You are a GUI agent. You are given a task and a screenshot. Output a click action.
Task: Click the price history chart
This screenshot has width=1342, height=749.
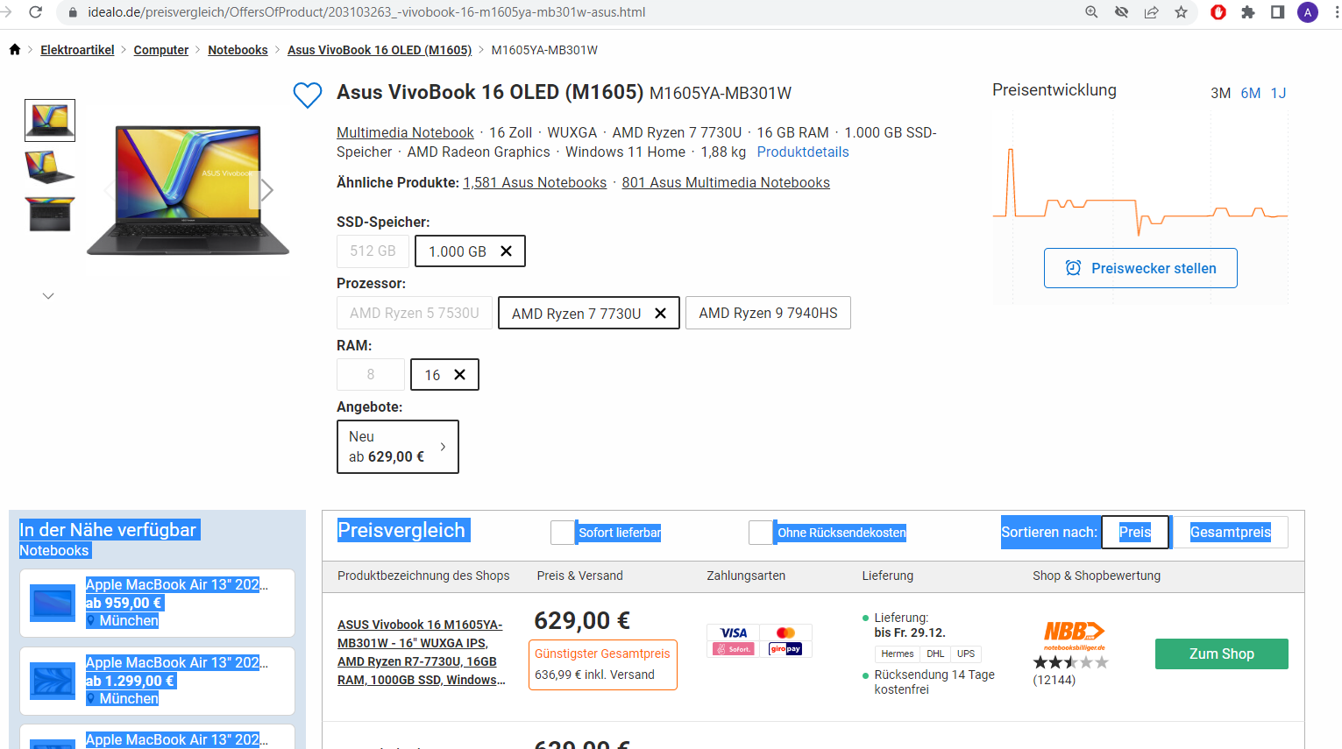(x=1140, y=191)
